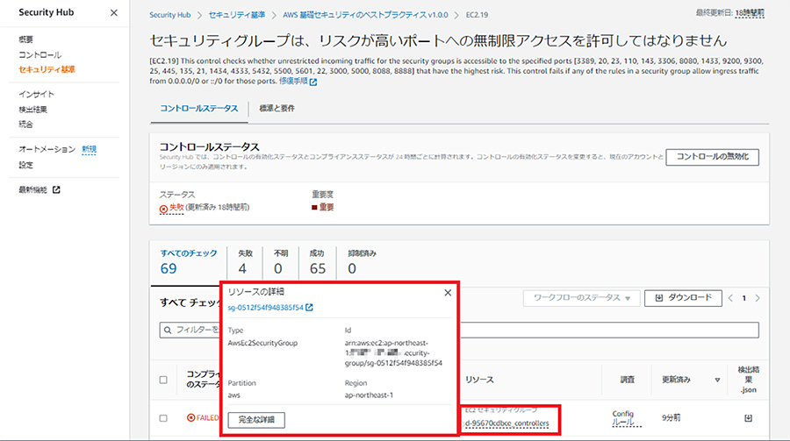Check the FAILED row checkbox
Viewport: 790px width, 441px height.
[x=163, y=418]
